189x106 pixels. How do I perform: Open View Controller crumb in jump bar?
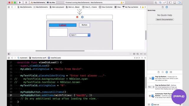tap(106, 7)
